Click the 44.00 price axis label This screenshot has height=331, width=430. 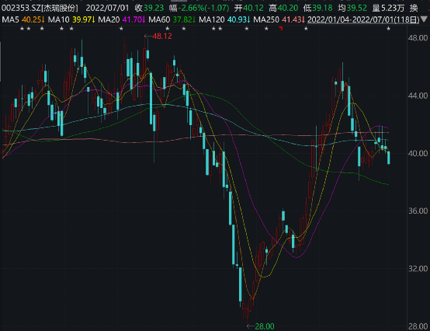(418, 96)
